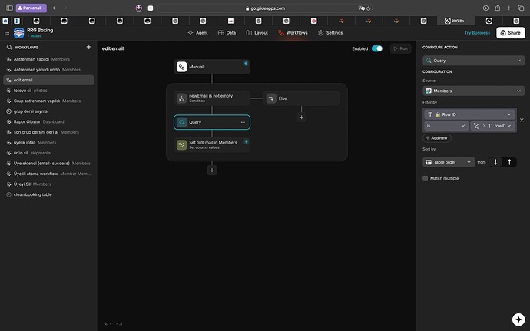Open the ürün sil workflow
Screen dimensions: 530x331
point(48,153)
